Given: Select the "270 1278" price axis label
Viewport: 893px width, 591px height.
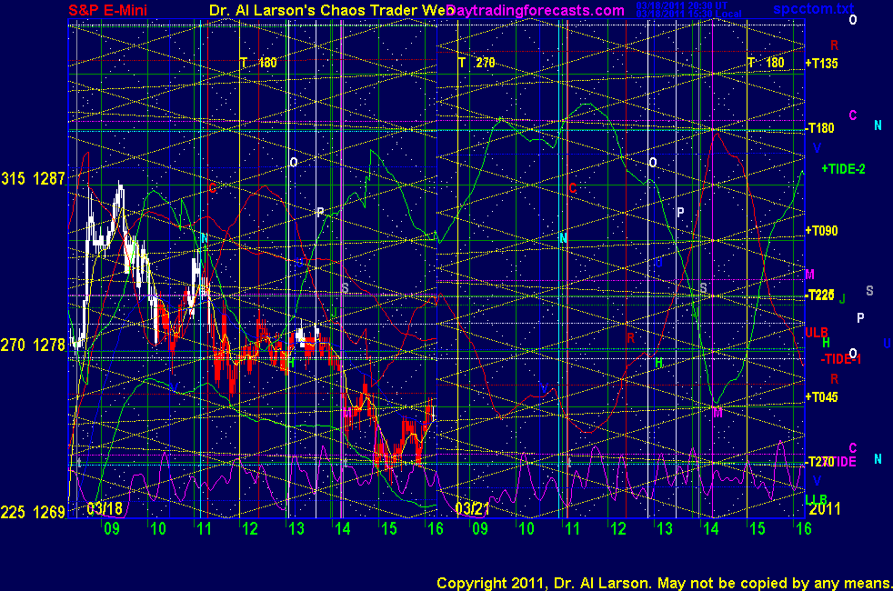Looking at the screenshot, I should pos(33,345).
